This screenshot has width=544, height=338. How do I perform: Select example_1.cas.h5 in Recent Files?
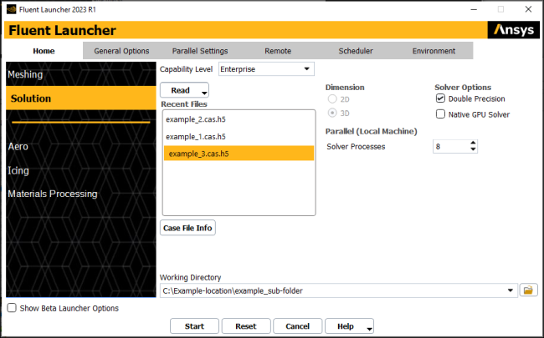(239, 137)
